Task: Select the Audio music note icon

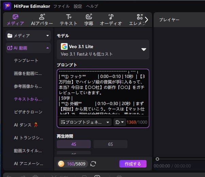Action: click(111, 17)
